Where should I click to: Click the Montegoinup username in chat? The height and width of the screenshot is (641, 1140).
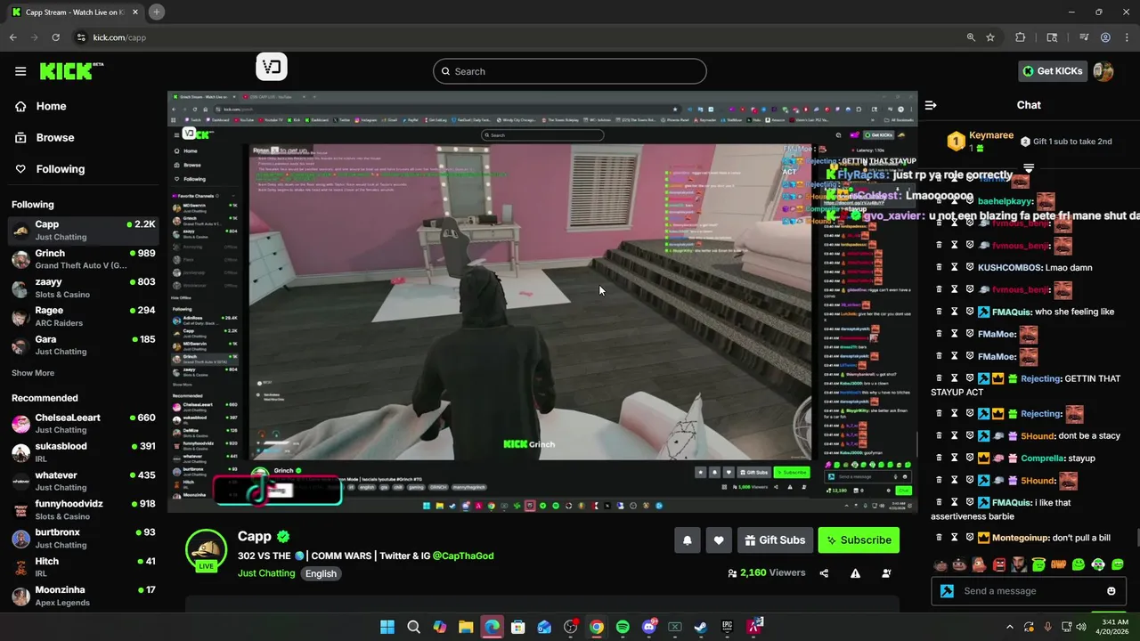(x=1021, y=538)
